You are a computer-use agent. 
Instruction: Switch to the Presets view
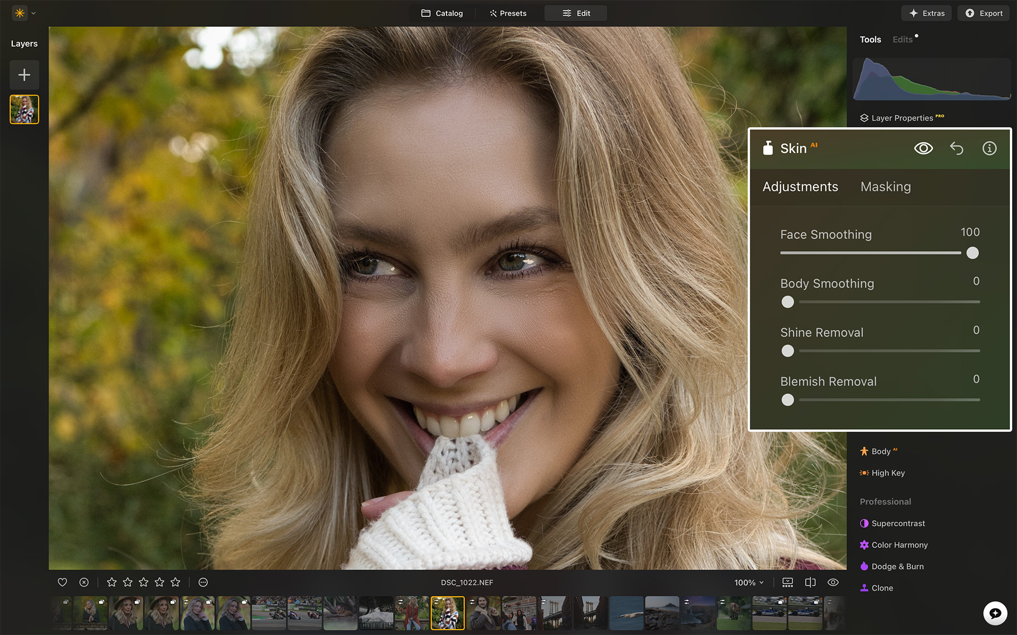pos(507,13)
